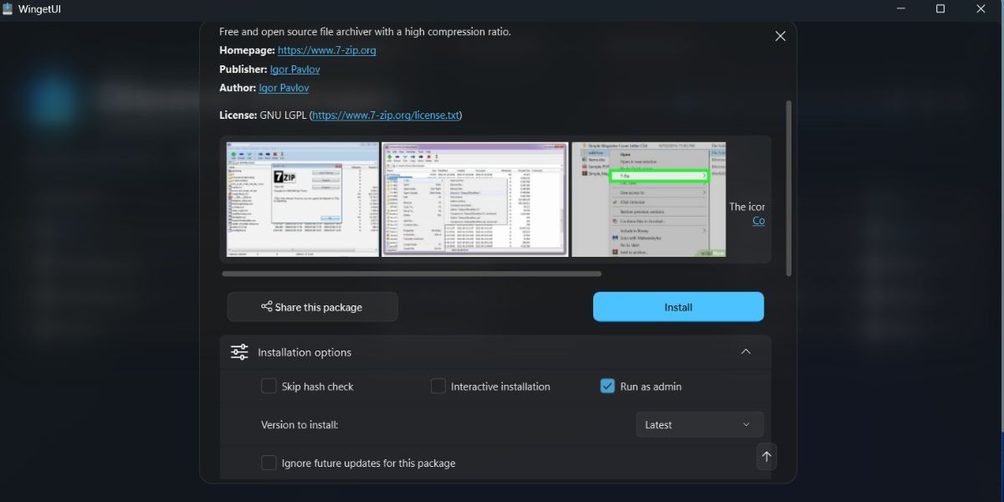Click the partially visible Co link in gallery

point(758,221)
